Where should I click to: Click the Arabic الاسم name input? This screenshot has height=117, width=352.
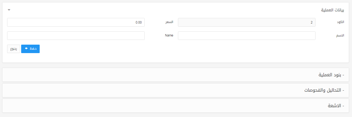pos(246,36)
